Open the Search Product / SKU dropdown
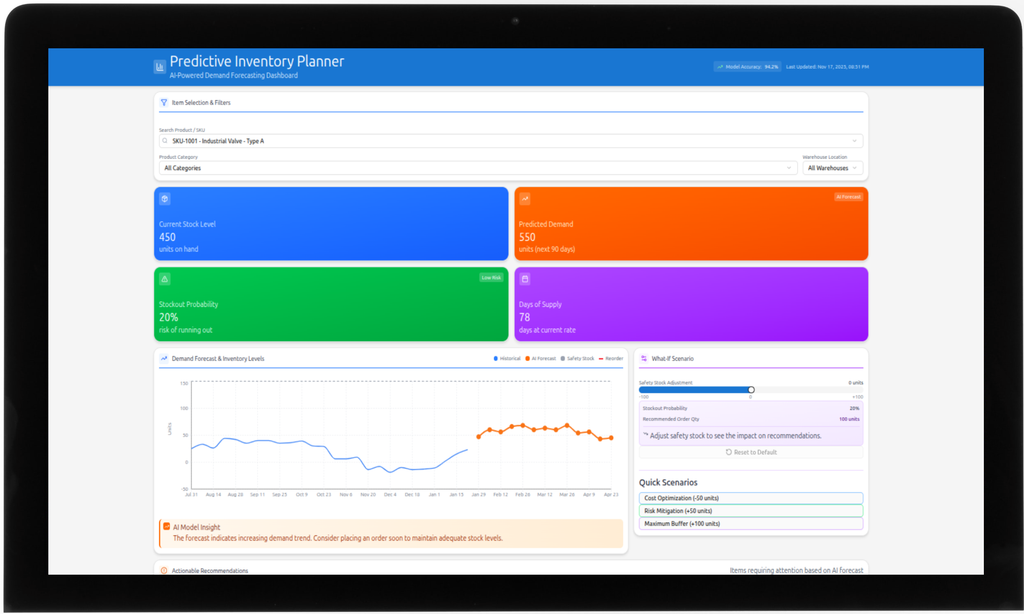1024x614 pixels. [510, 141]
